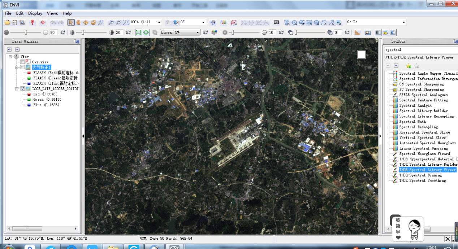Open the Linear 2% stretch dropdown
The height and width of the screenshot is (249, 458).
pyautogui.click(x=198, y=32)
